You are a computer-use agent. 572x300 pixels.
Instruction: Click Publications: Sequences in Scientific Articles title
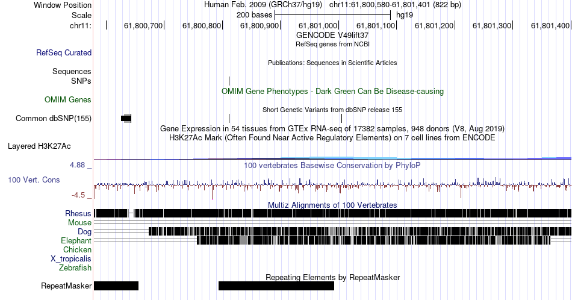[x=332, y=63]
